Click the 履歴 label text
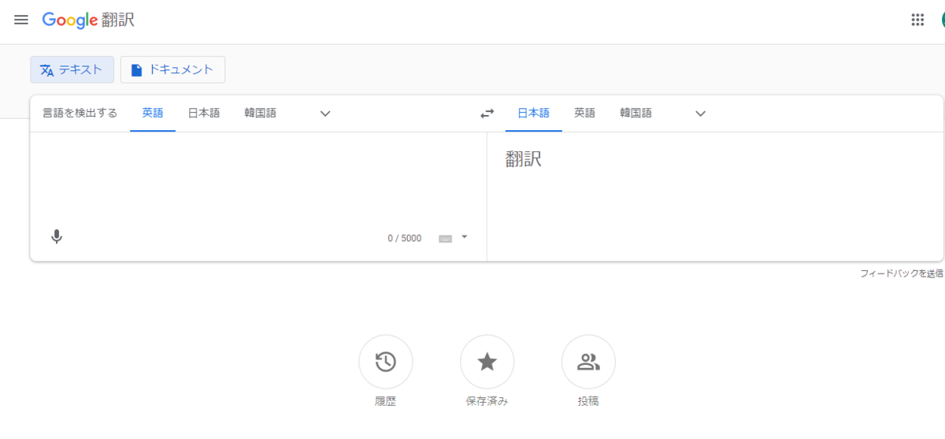This screenshot has height=439, width=945. [385, 401]
